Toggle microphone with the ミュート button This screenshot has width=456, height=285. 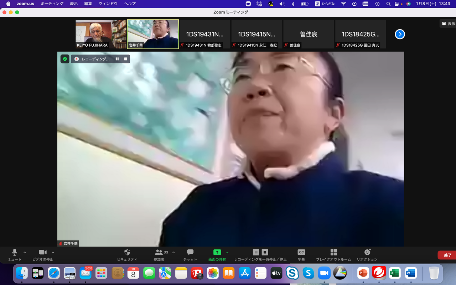15,255
